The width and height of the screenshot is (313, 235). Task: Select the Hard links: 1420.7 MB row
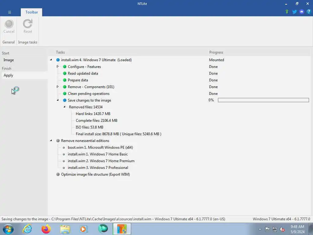[x=93, y=114]
